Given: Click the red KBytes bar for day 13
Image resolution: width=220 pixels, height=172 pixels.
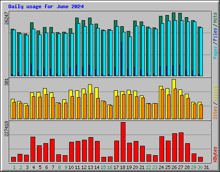Looking at the screenshot, I should [91, 149].
